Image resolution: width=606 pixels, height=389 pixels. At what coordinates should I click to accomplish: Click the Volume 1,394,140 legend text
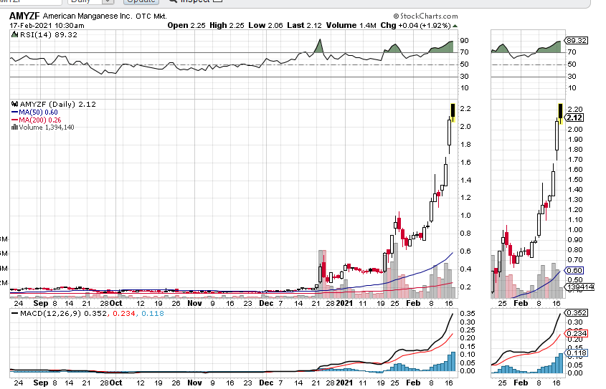pyautogui.click(x=47, y=128)
